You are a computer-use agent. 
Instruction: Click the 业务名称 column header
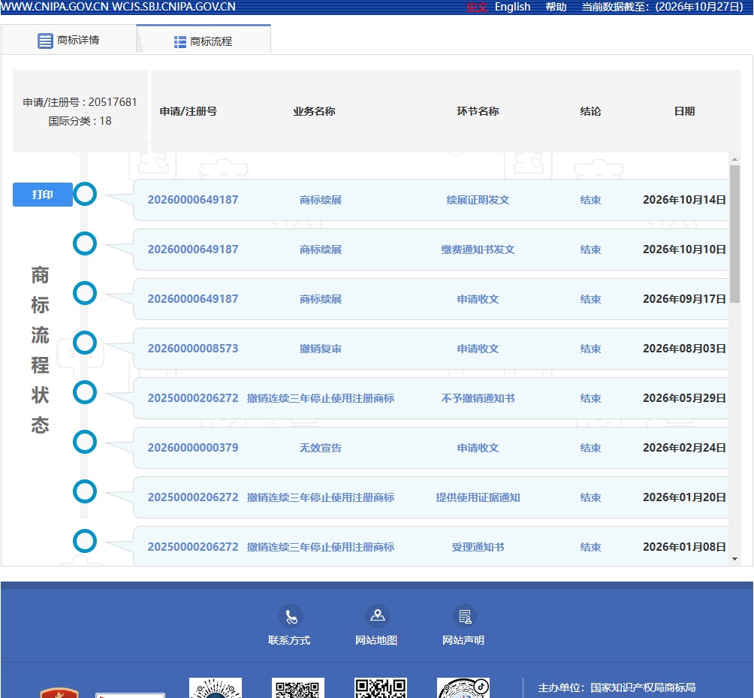315,111
